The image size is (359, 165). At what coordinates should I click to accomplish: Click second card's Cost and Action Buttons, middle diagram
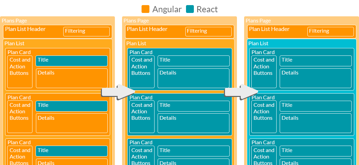point(142,117)
